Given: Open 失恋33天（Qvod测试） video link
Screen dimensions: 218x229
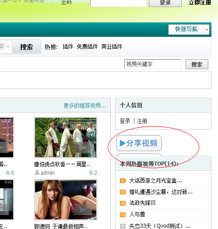Looking at the screenshot, I should click(x=160, y=226).
